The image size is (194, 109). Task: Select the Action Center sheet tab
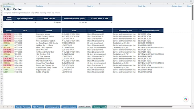click(85, 107)
